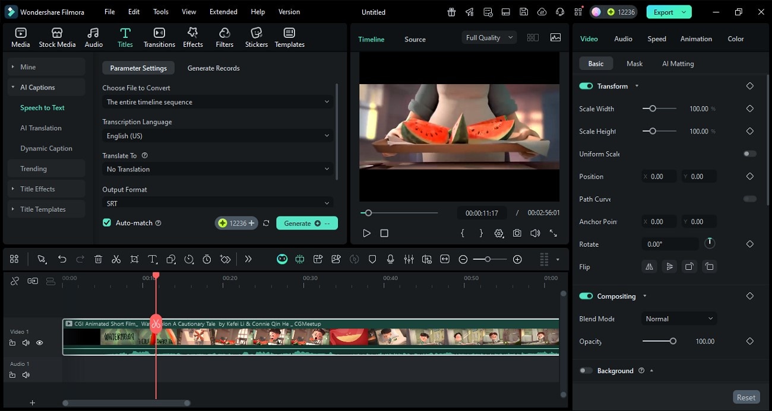Open the Stickers panel
This screenshot has width=772, height=411.
tap(256, 37)
